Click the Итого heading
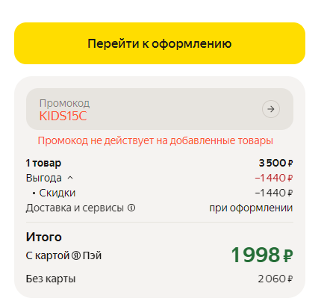The height and width of the screenshot is (301, 327). point(43,237)
